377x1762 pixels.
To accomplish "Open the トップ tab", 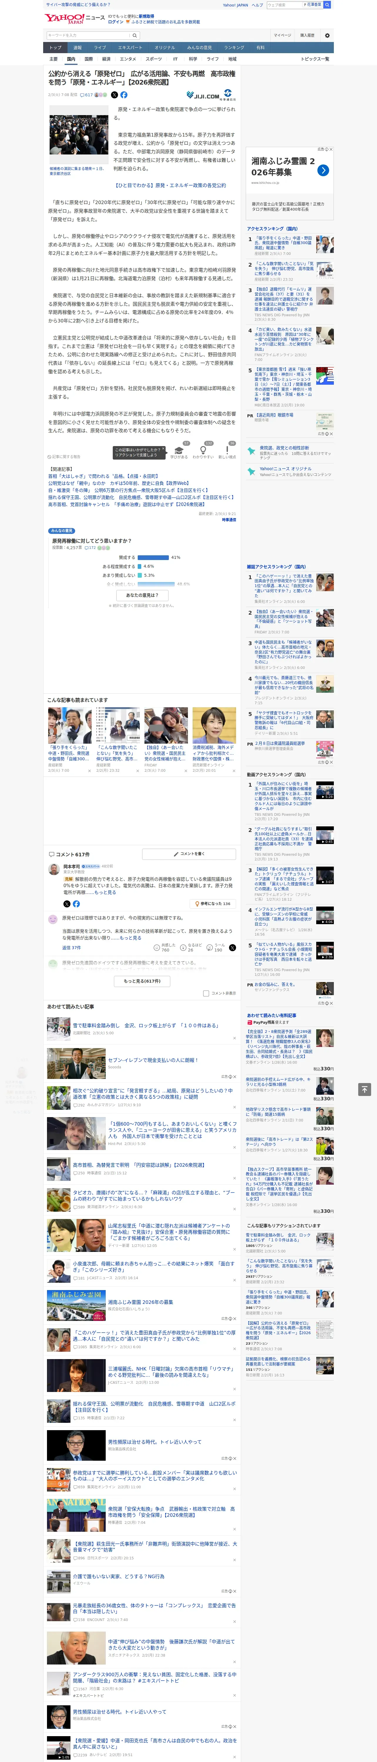I will pyautogui.click(x=55, y=47).
